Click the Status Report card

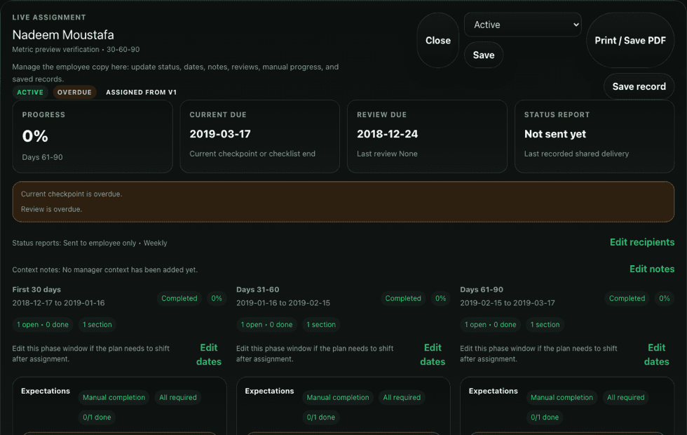tap(594, 136)
